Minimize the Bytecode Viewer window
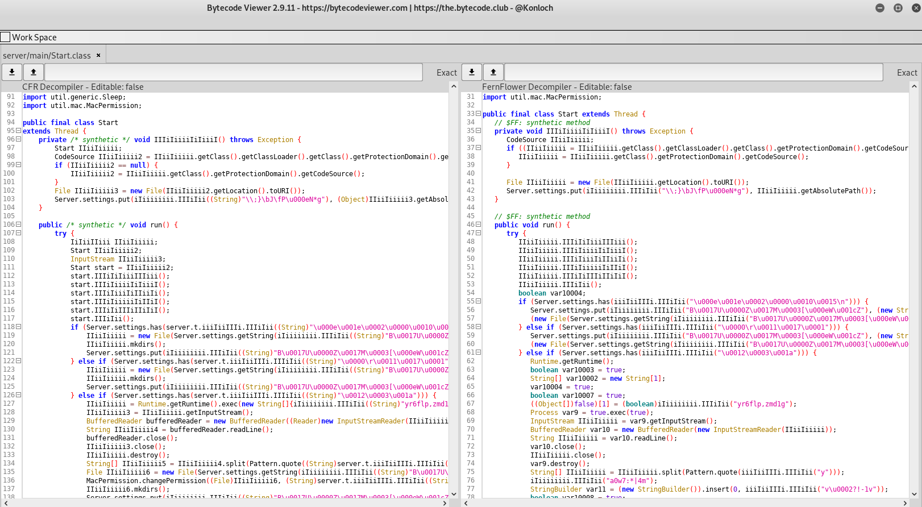The height and width of the screenshot is (507, 922). pyautogui.click(x=880, y=8)
